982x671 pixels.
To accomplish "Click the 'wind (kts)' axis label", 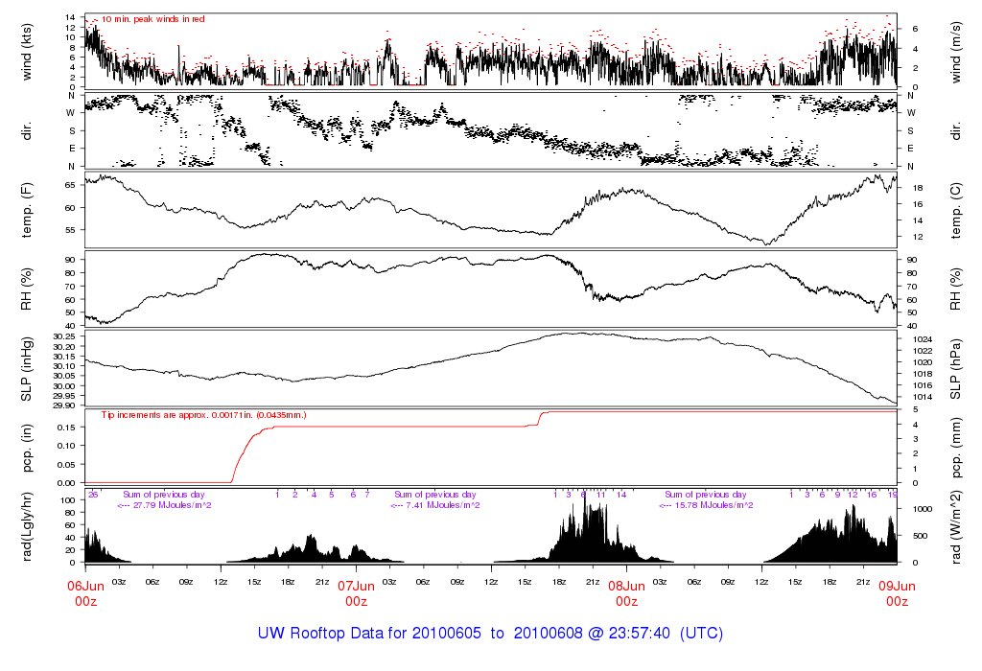I will (x=26, y=52).
